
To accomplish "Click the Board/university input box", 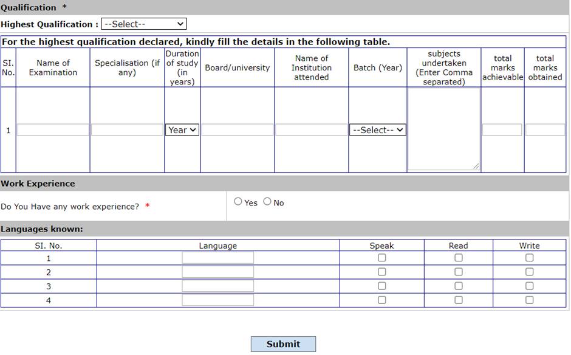I will coord(238,130).
